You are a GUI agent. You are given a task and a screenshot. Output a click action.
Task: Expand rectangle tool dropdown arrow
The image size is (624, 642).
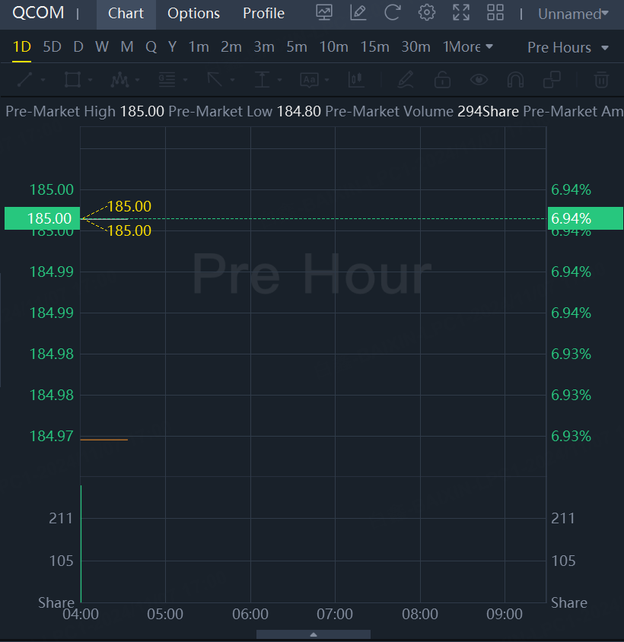click(x=90, y=80)
